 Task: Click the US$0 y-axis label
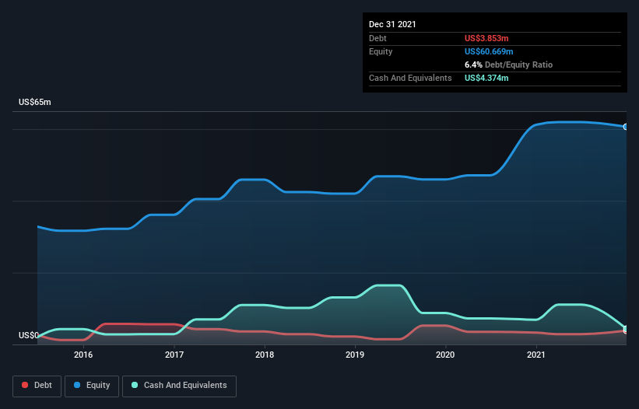pyautogui.click(x=29, y=335)
